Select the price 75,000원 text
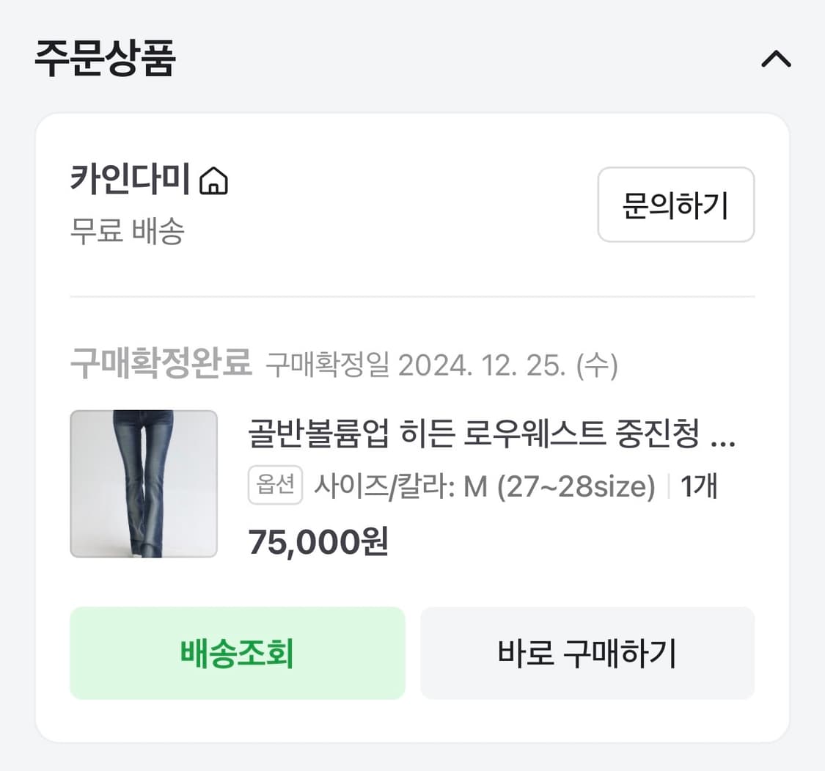The height and width of the screenshot is (771, 825). [x=315, y=541]
